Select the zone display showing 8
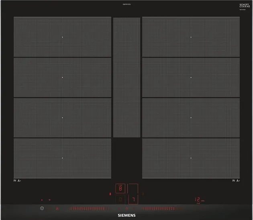This screenshot has width=253, height=220. pyautogui.click(x=120, y=189)
